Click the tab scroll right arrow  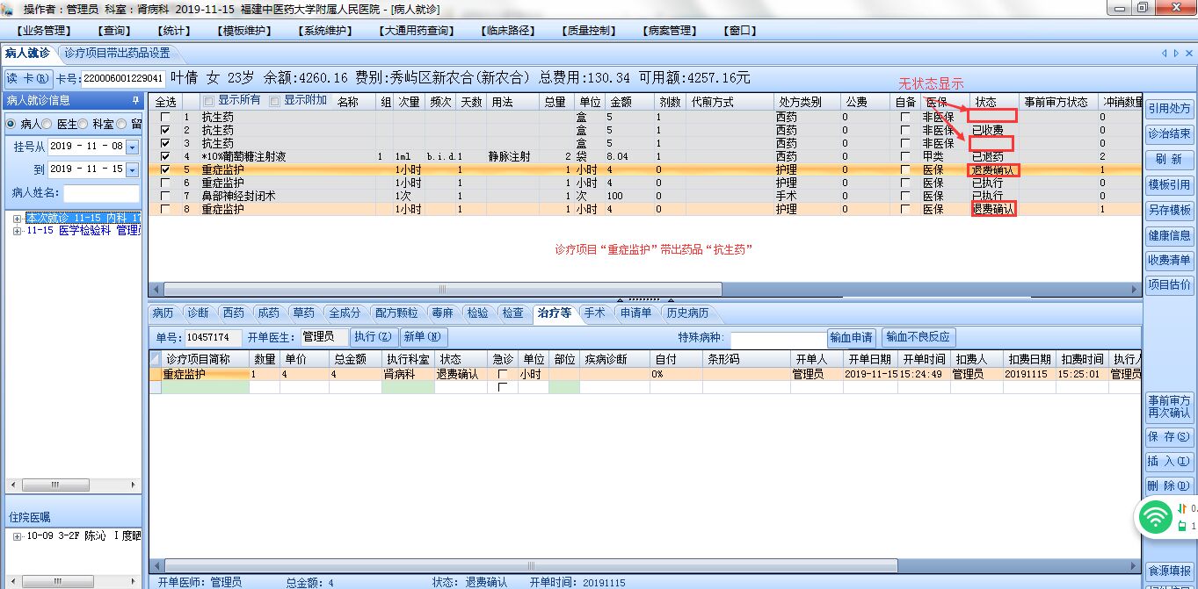(x=1175, y=54)
